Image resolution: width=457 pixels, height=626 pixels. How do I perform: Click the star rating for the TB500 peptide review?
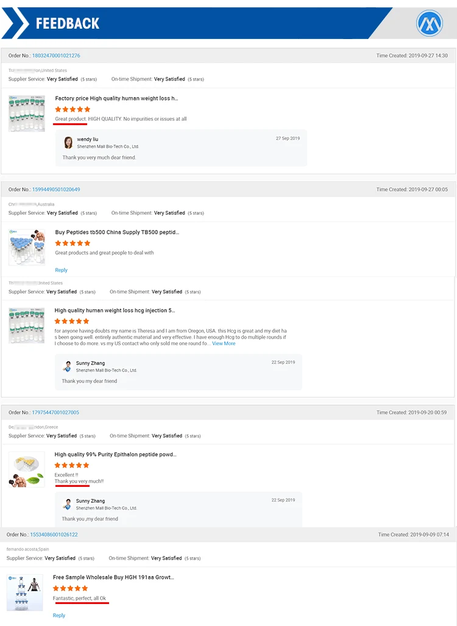pyautogui.click(x=73, y=243)
